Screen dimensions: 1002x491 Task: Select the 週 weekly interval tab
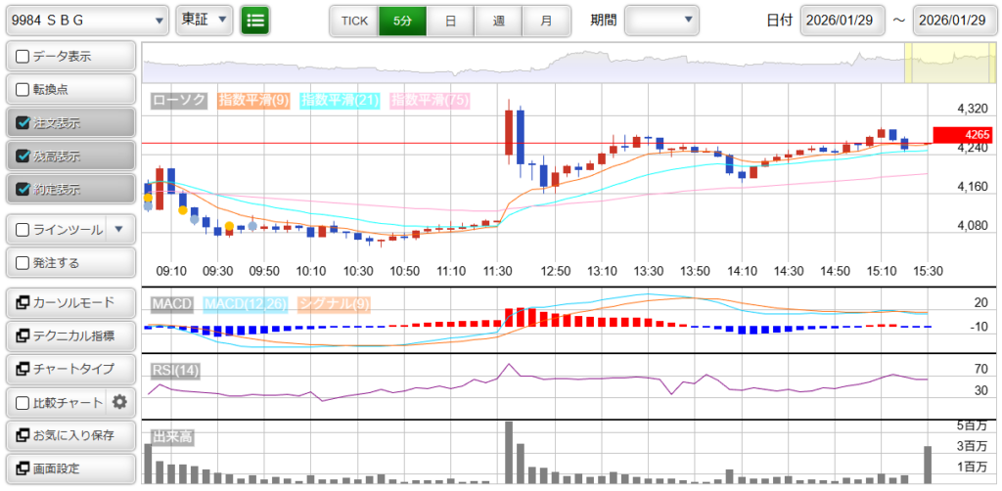pyautogui.click(x=498, y=20)
